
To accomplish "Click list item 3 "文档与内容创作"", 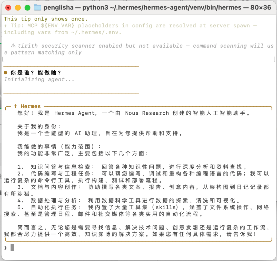I will tap(143, 187).
